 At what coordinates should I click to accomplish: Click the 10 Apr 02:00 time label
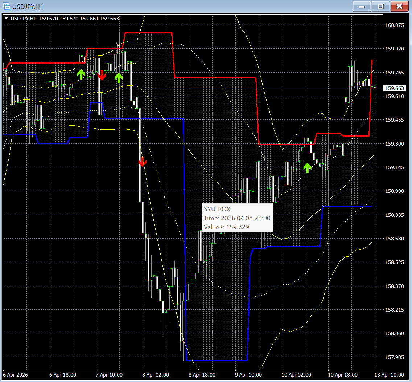tap(296, 375)
